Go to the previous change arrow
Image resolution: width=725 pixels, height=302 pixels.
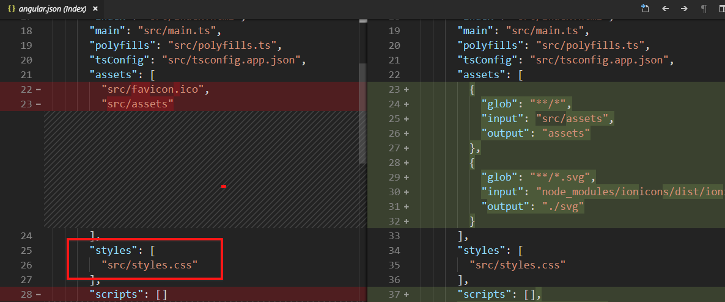(x=665, y=9)
